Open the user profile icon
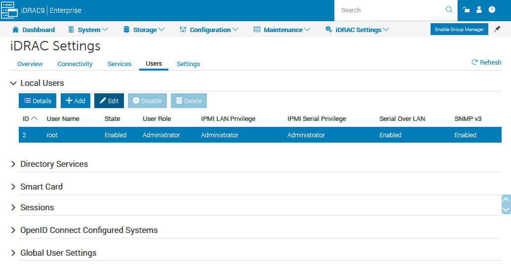The width and height of the screenshot is (511, 270). click(x=479, y=10)
